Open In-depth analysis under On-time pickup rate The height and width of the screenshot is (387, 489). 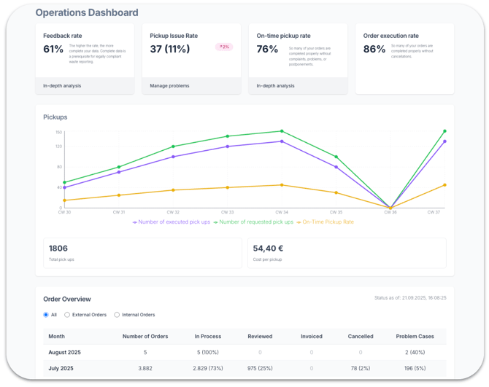click(x=276, y=86)
